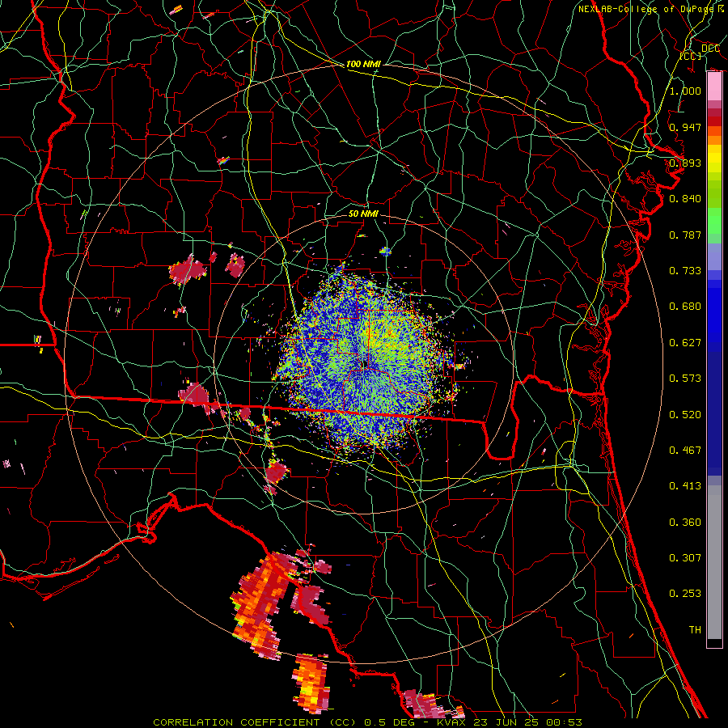The image size is (728, 728).
Task: Select the 0.840 legend value
Action: click(685, 199)
